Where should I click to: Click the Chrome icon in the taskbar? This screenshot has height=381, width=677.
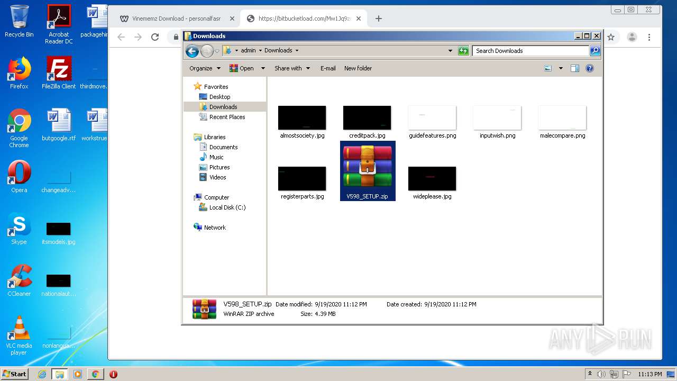[95, 374]
